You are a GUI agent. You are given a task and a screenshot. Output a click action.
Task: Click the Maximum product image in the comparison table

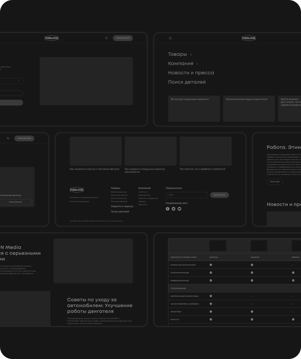[217, 246]
